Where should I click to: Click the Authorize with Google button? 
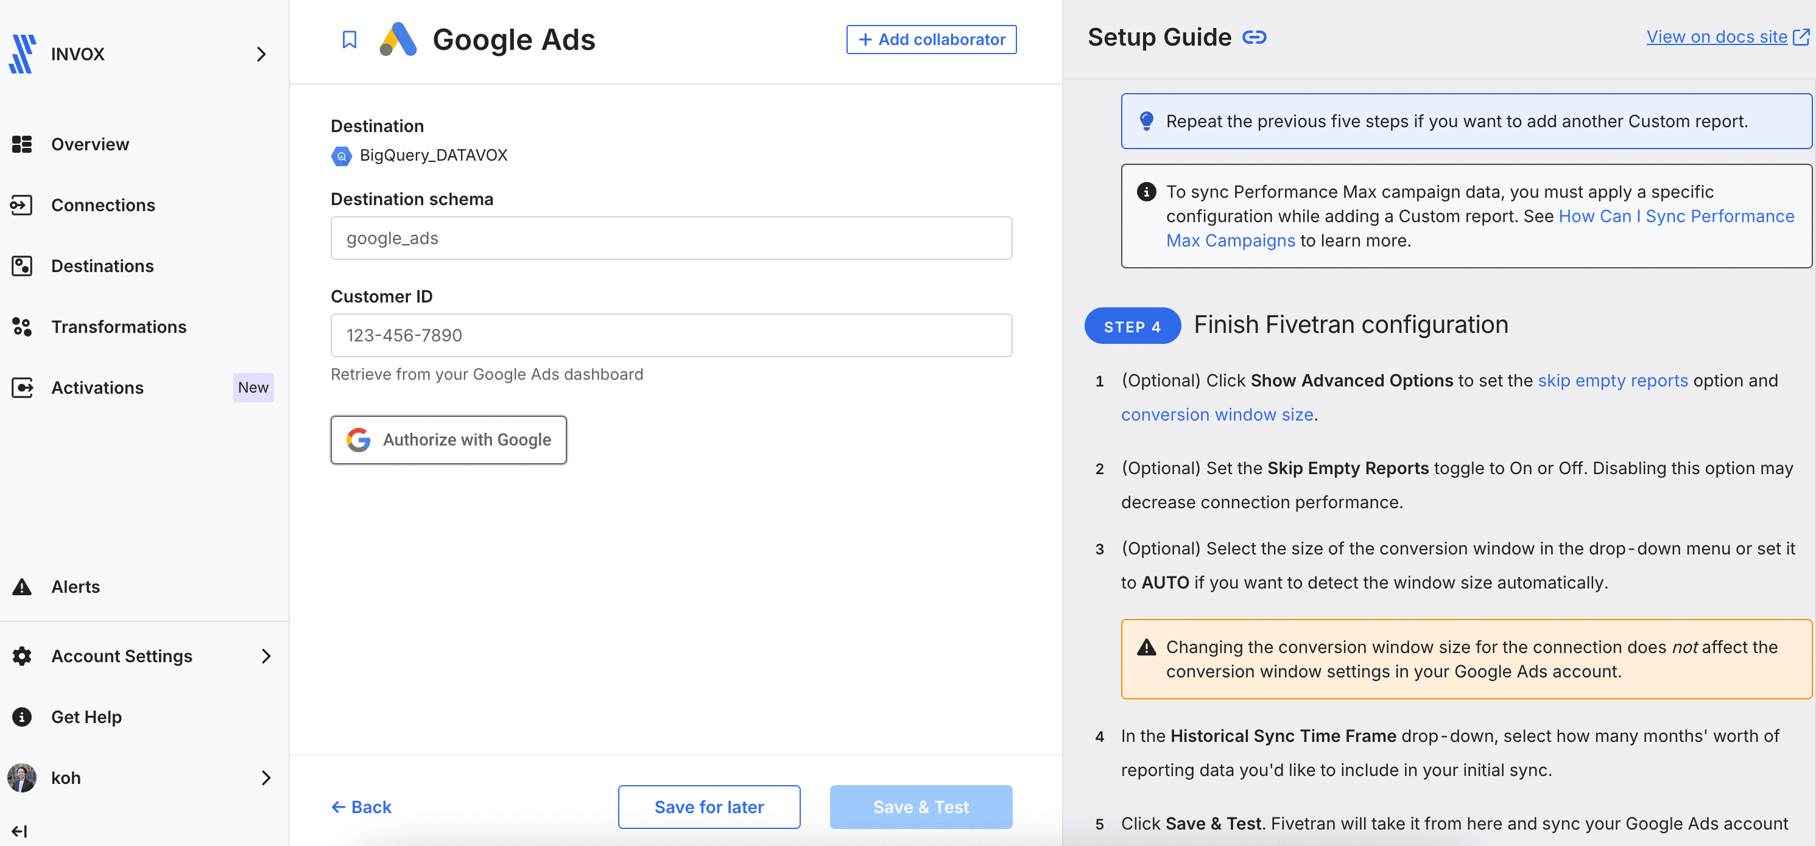tap(448, 439)
